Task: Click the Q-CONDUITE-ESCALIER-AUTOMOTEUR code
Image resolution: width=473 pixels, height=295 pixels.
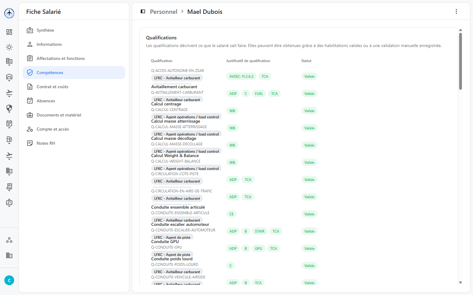Action: [183, 230]
